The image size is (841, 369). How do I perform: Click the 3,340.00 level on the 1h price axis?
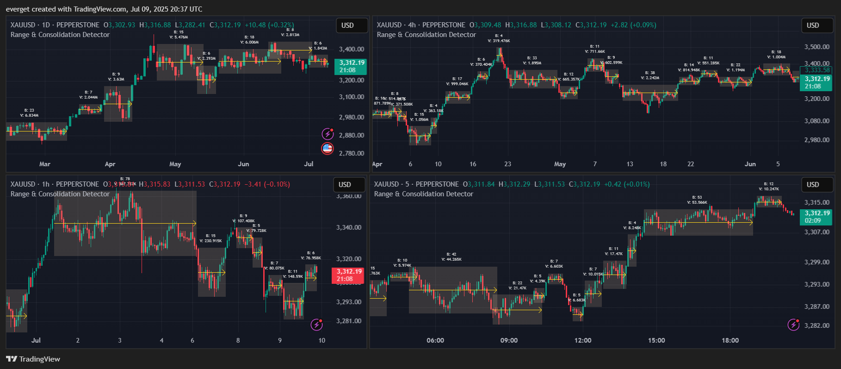point(349,227)
